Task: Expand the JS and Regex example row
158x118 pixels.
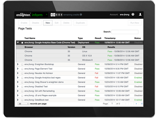Action: click(17, 95)
